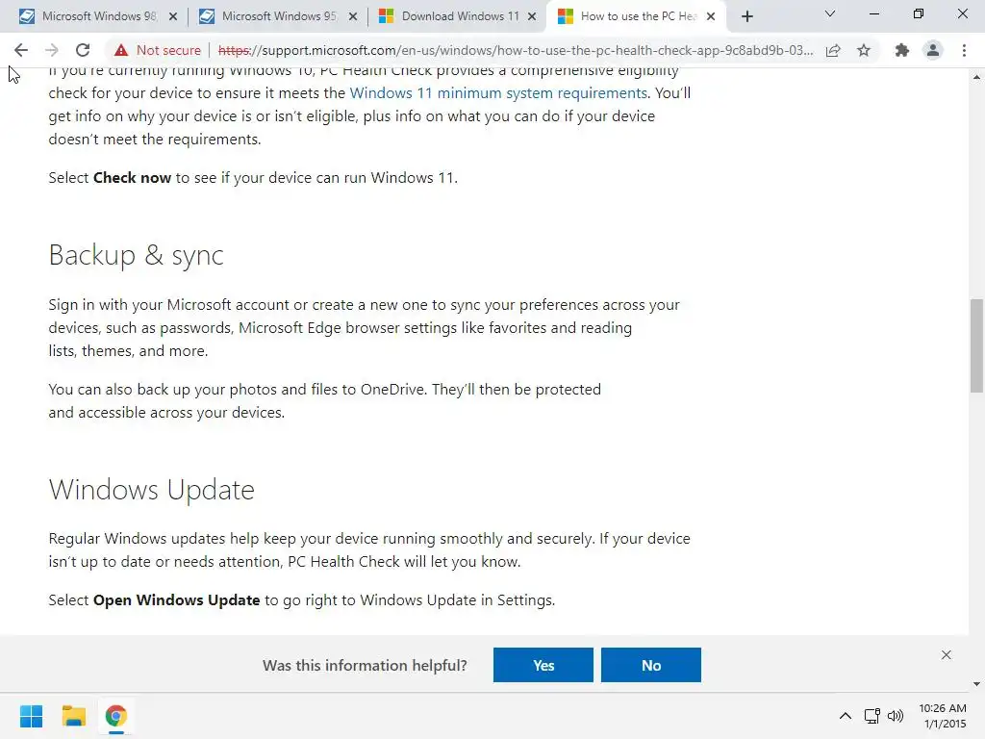Open the Windows Start menu
This screenshot has height=739, width=985.
coord(31,716)
